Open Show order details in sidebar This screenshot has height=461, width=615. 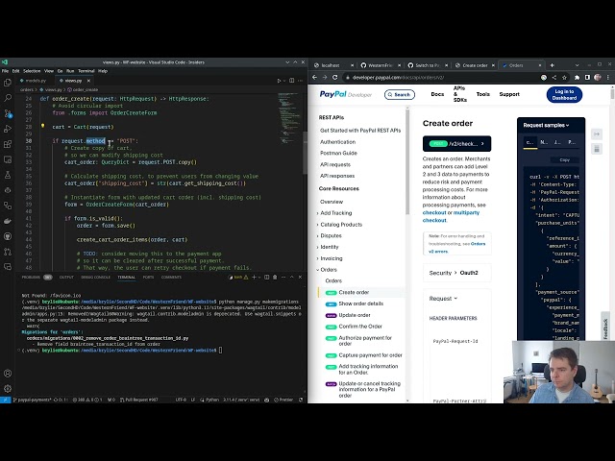(x=361, y=303)
